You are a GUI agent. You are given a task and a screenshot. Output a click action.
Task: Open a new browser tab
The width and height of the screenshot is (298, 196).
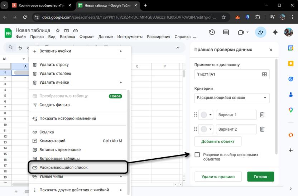(x=145, y=5)
